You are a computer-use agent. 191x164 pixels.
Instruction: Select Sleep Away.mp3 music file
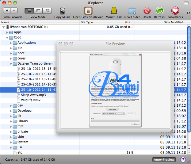tap(33, 95)
